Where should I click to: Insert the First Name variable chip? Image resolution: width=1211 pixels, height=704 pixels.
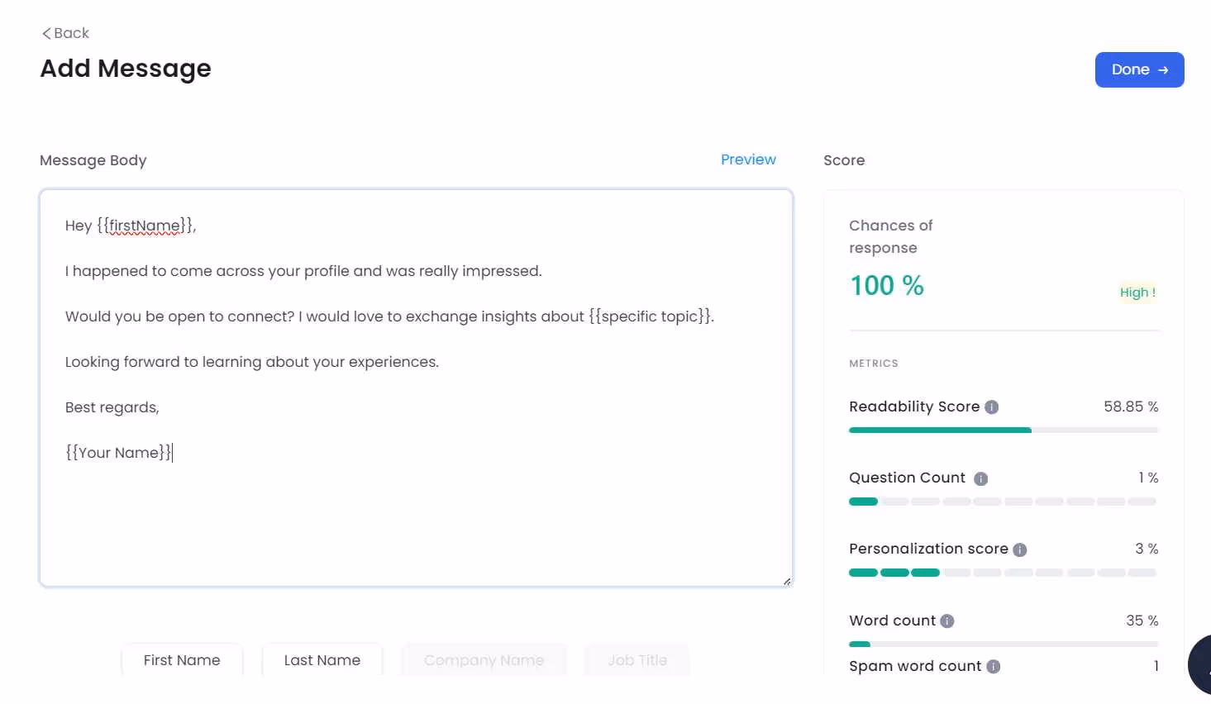(x=182, y=659)
